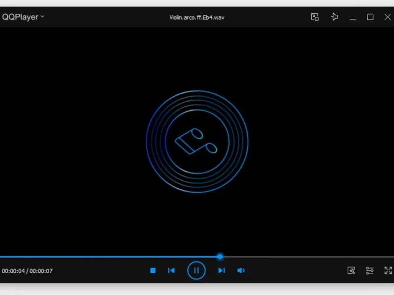Screen dimensions: 394x295
Task: Click the elapsed time 00:00:04 / 00:00:07
Action: click(x=27, y=271)
